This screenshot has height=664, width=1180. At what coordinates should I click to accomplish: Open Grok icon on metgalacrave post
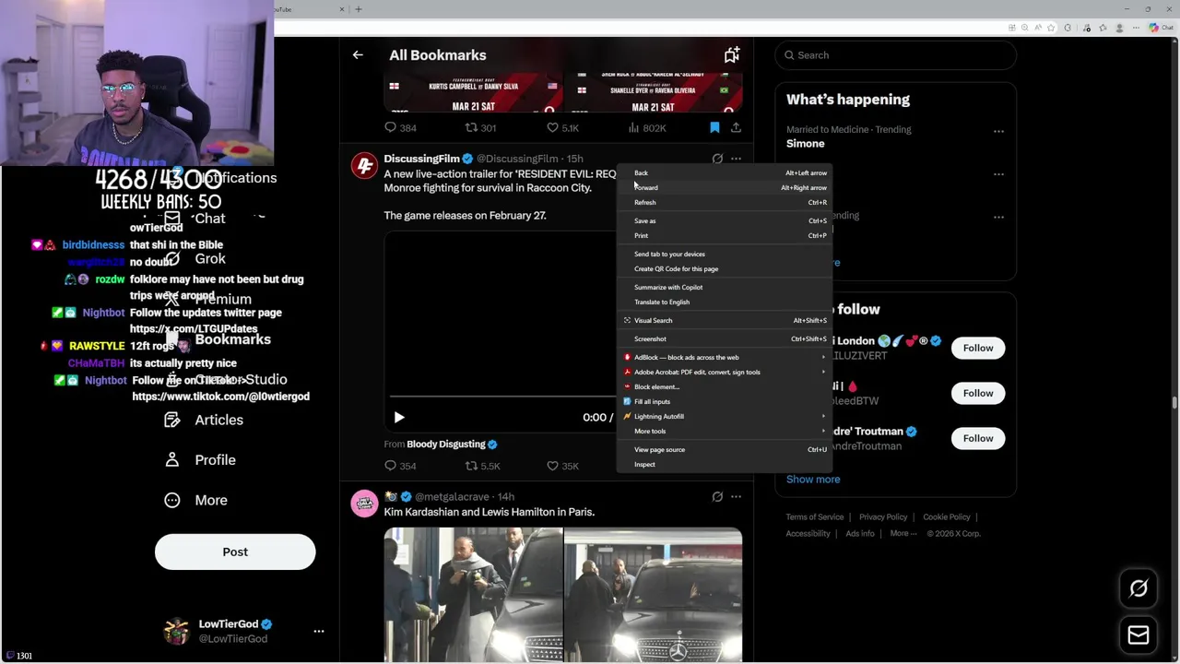pos(717,497)
